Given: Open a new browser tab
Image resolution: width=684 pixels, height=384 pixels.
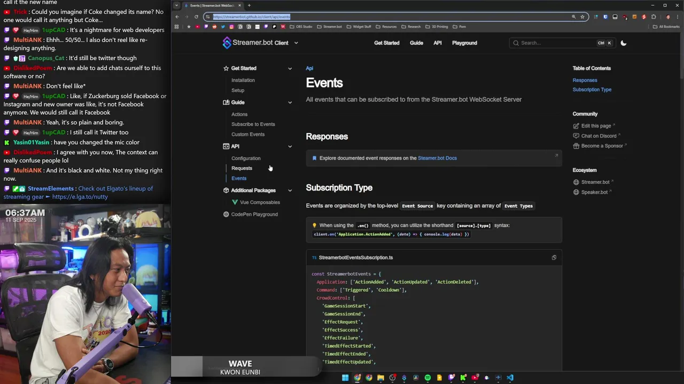Looking at the screenshot, I should coord(249,5).
